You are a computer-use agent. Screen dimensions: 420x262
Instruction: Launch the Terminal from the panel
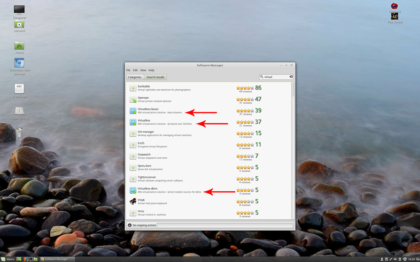click(30, 259)
